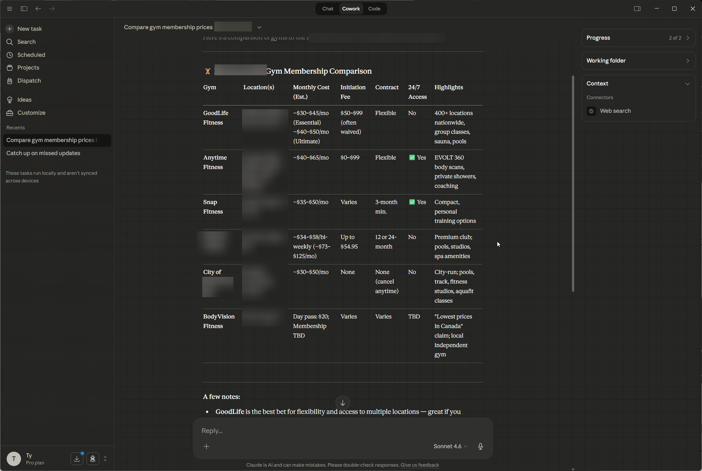The height and width of the screenshot is (471, 702).
Task: Click the 'BodyVision Fitness' table cell
Action: (x=219, y=321)
